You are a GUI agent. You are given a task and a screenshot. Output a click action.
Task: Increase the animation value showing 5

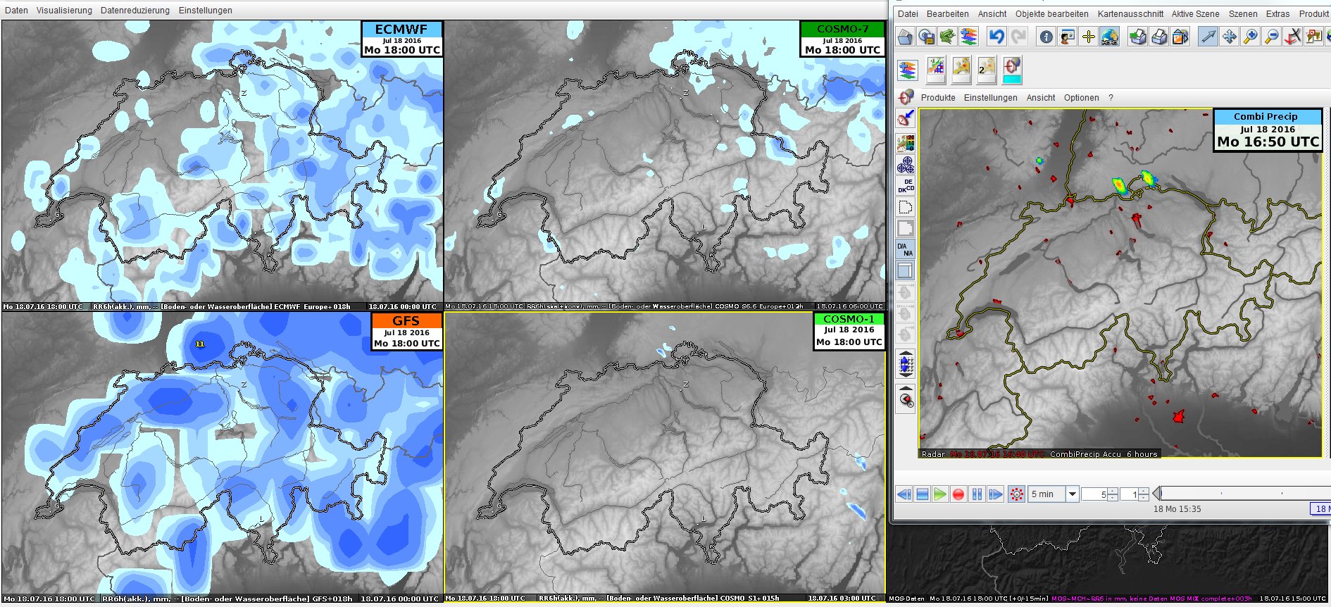pyautogui.click(x=1113, y=491)
